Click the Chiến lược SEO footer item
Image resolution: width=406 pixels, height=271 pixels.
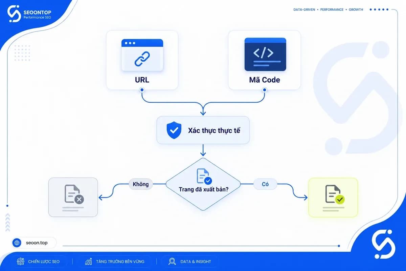pyautogui.click(x=39, y=262)
